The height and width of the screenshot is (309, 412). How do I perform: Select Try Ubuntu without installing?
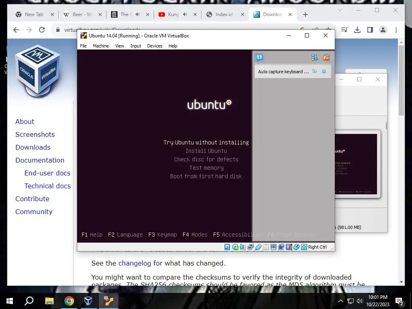click(x=206, y=142)
